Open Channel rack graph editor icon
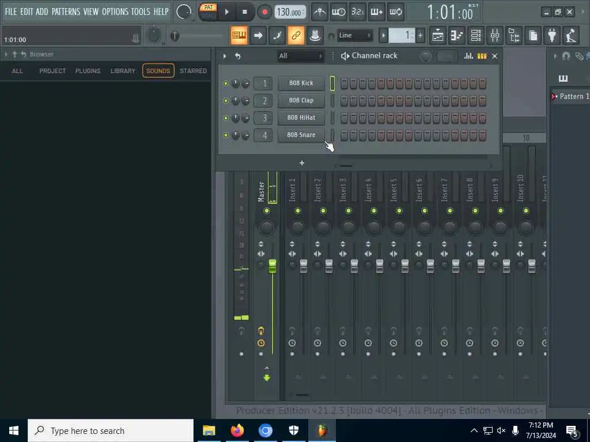This screenshot has height=442, width=590. 468,56
